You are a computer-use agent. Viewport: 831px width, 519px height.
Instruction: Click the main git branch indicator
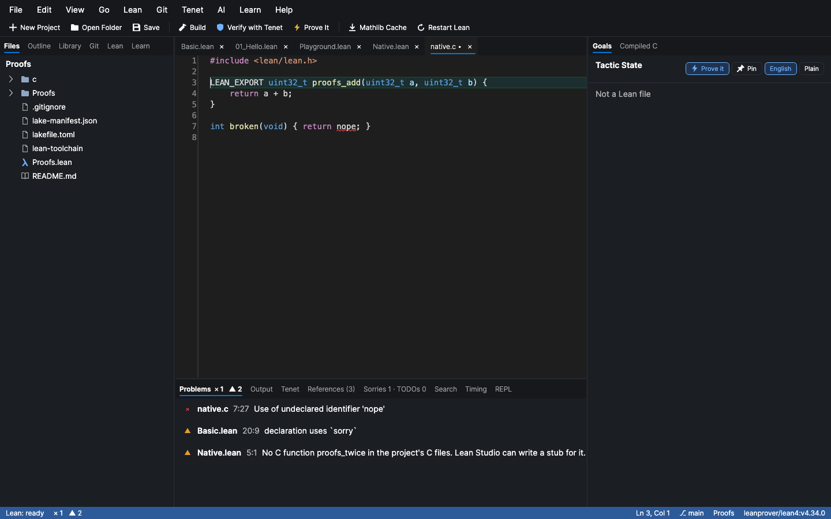[x=691, y=513]
